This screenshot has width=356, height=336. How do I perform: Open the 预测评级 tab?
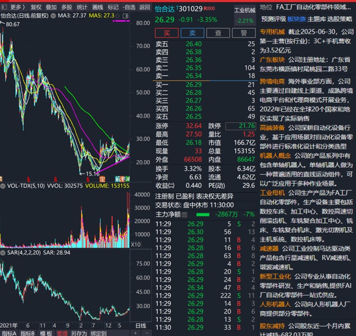(x=273, y=19)
